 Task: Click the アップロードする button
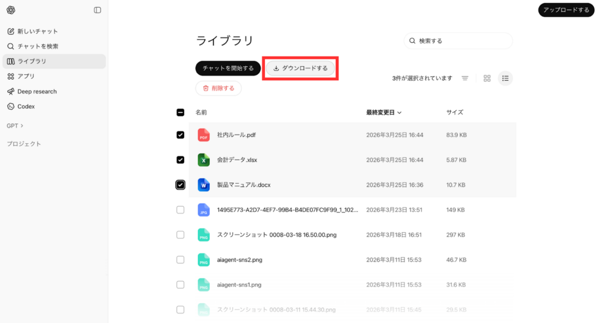coord(566,10)
